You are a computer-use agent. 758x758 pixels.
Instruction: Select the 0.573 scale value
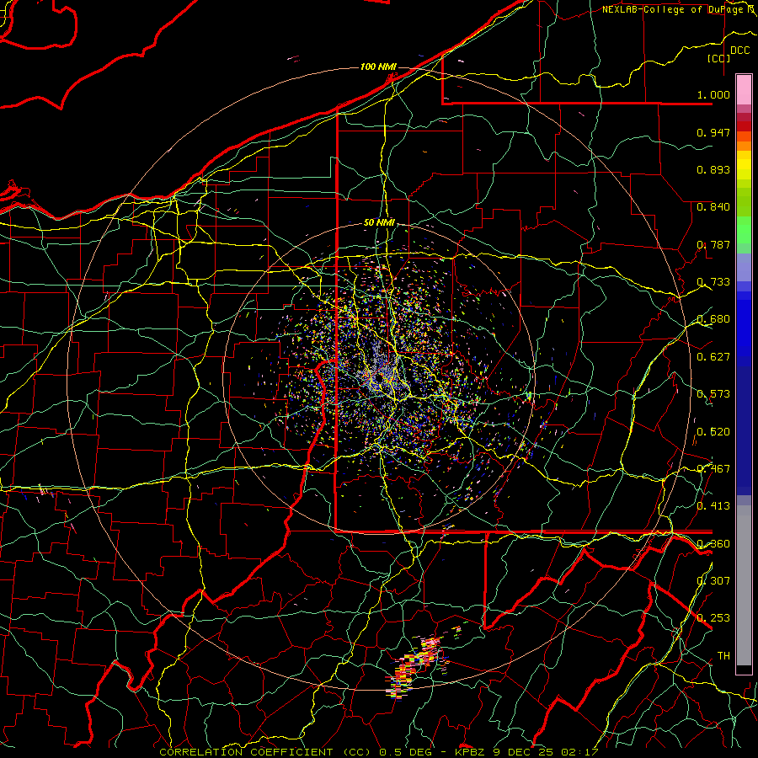(x=713, y=394)
